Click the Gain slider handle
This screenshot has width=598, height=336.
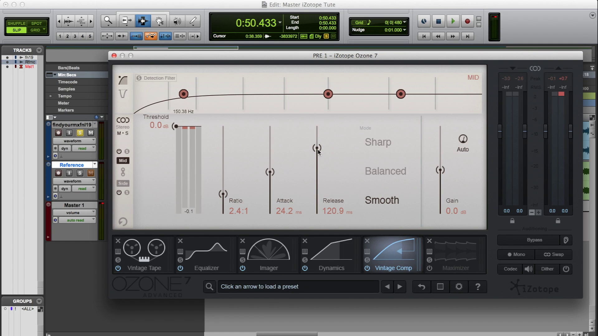(440, 170)
